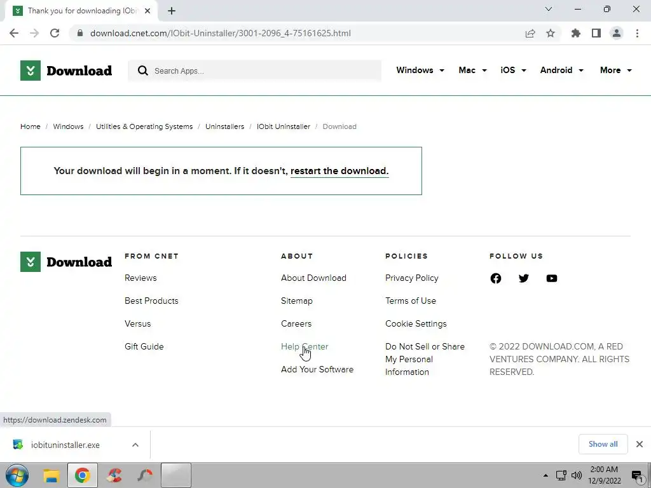Screen dimensions: 651x488
Task: Focus the Search Apps field
Action: tap(254, 71)
